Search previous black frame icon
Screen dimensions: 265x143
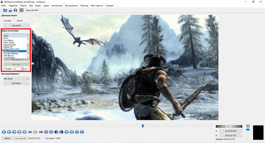point(56,132)
